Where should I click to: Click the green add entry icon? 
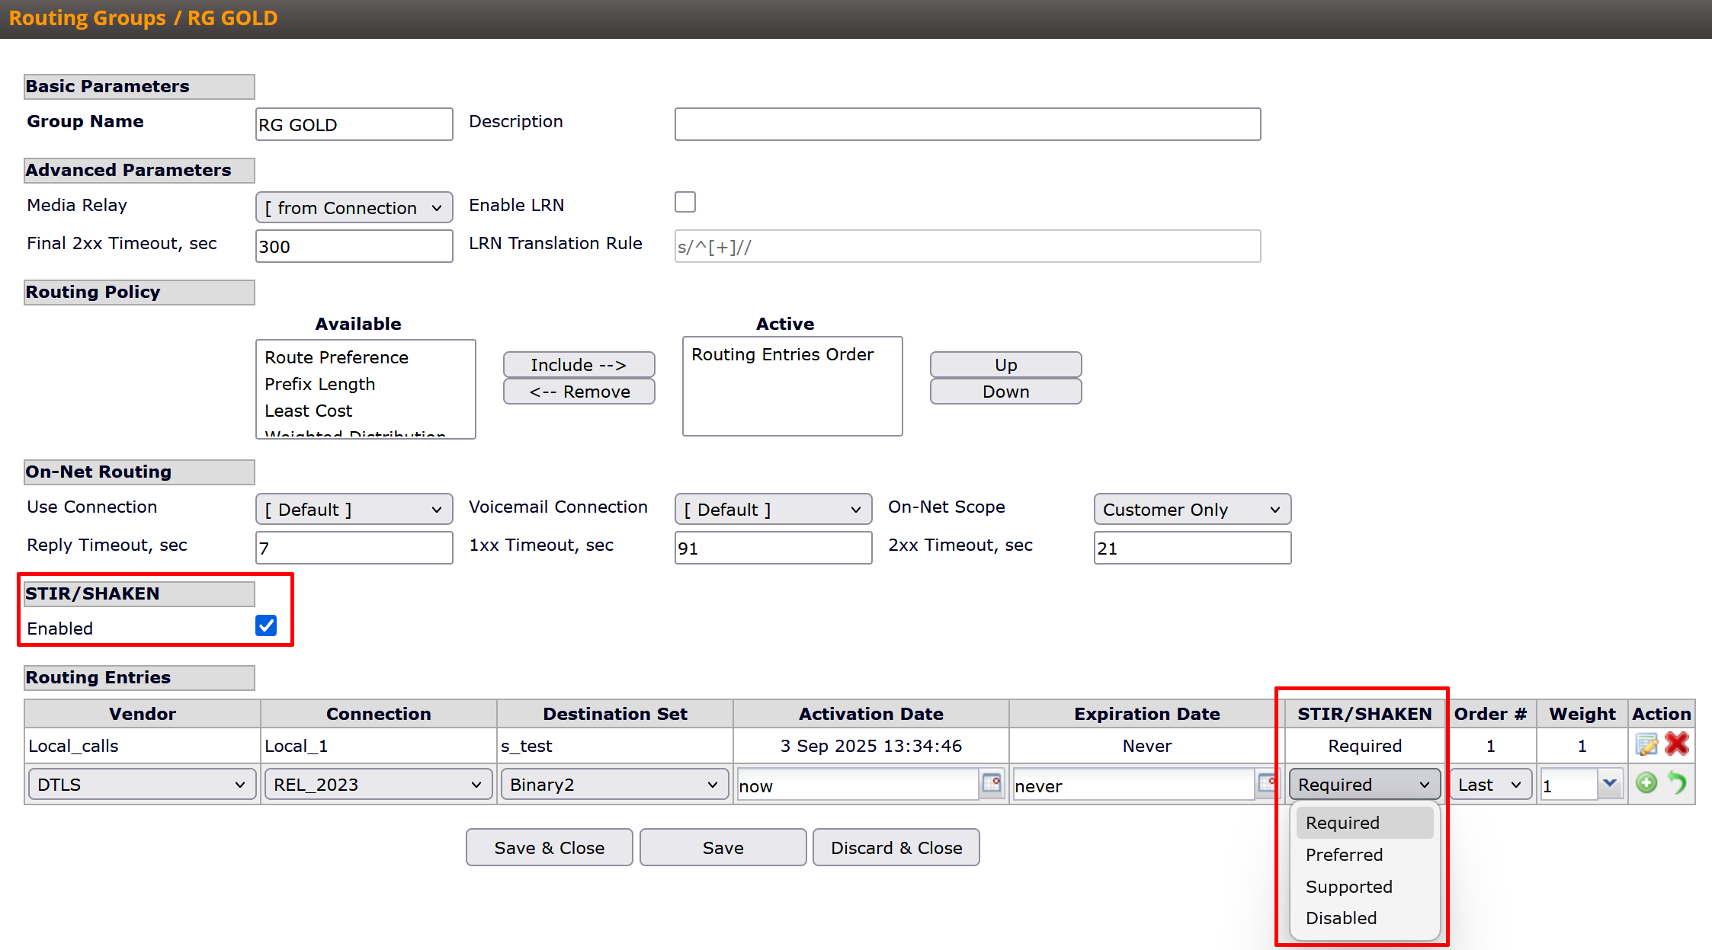point(1646,783)
